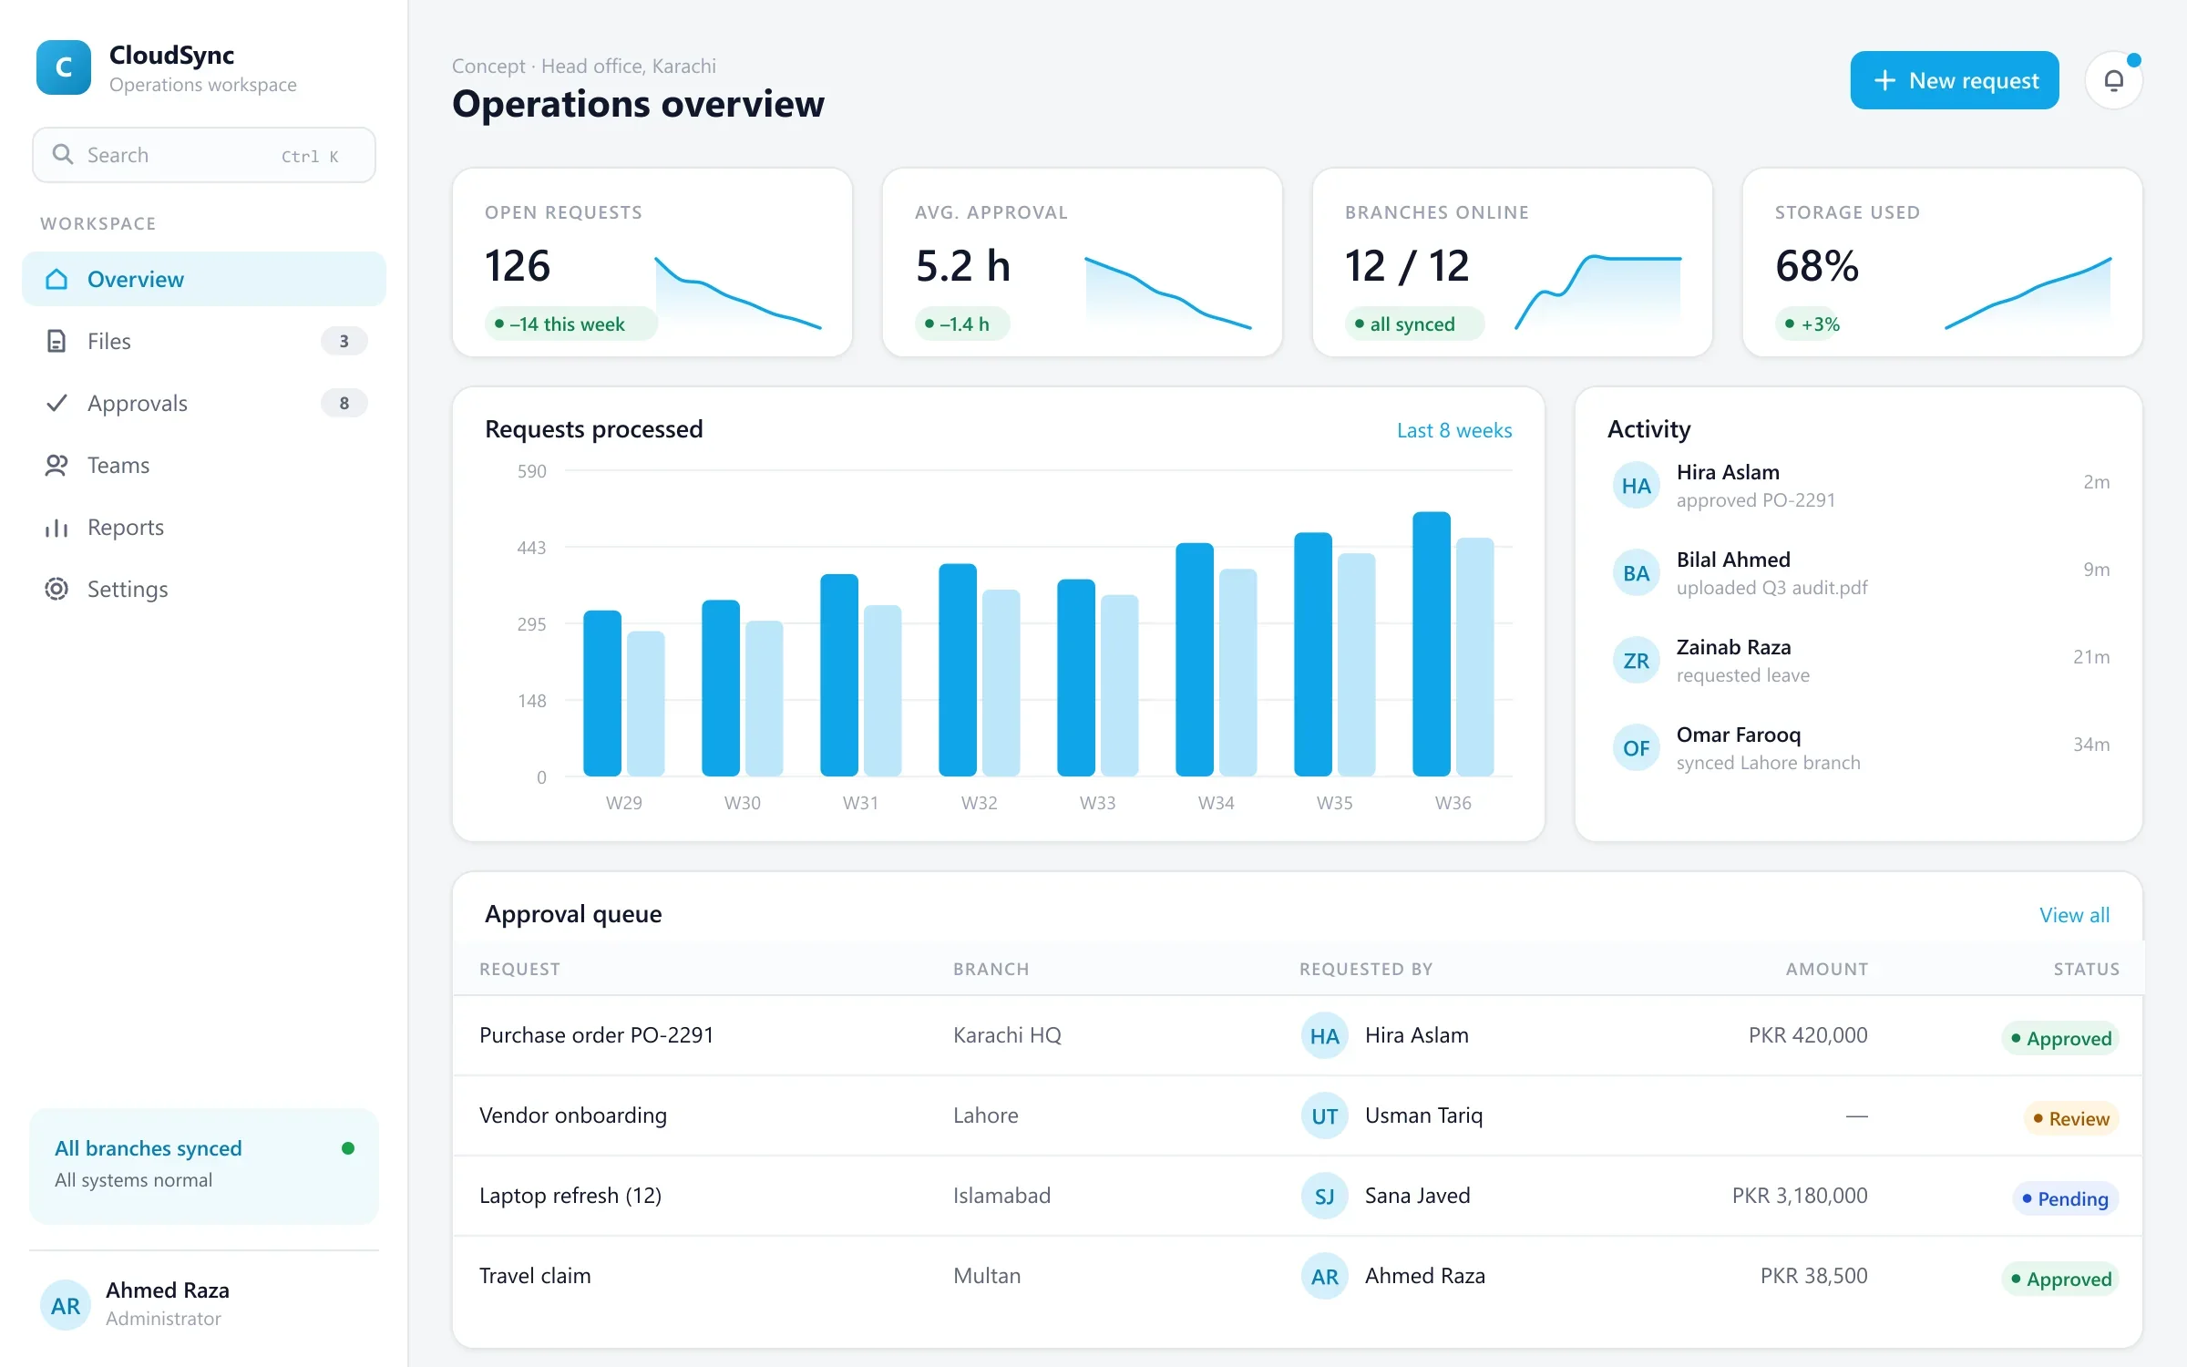
Task: Click the PKR 3,180,000 amount
Action: point(1800,1196)
